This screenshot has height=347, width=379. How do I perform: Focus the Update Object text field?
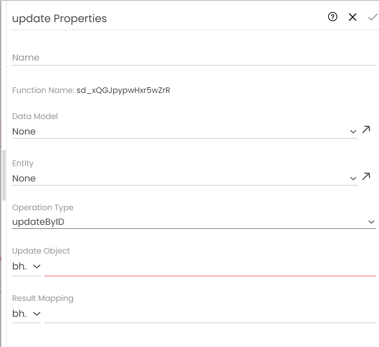(210, 267)
